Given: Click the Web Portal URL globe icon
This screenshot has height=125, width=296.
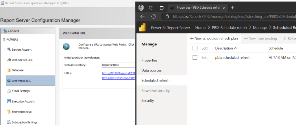Looking at the screenshot, I should (9, 81).
